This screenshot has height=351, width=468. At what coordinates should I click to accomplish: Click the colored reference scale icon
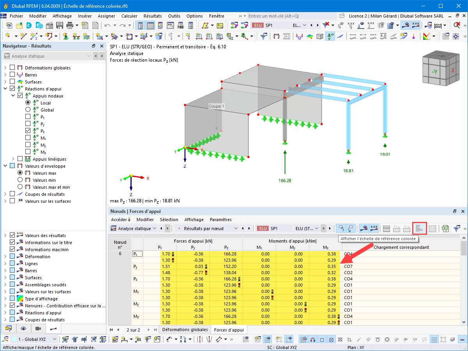click(420, 229)
